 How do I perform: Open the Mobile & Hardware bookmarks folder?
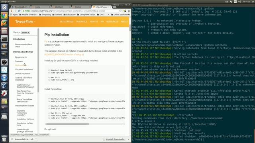tap(28, 15)
